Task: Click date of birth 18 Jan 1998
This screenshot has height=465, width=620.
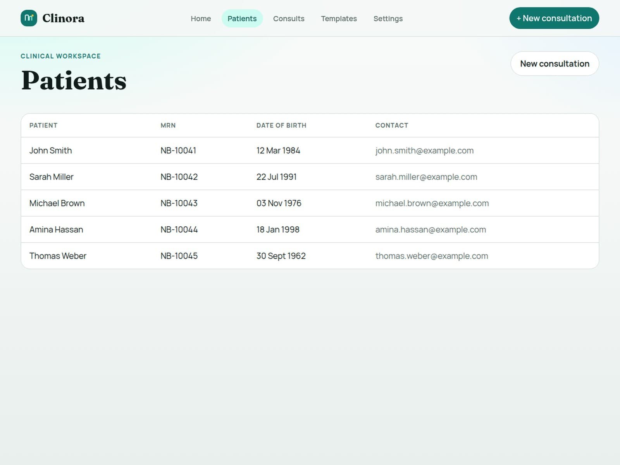Action: (278, 229)
